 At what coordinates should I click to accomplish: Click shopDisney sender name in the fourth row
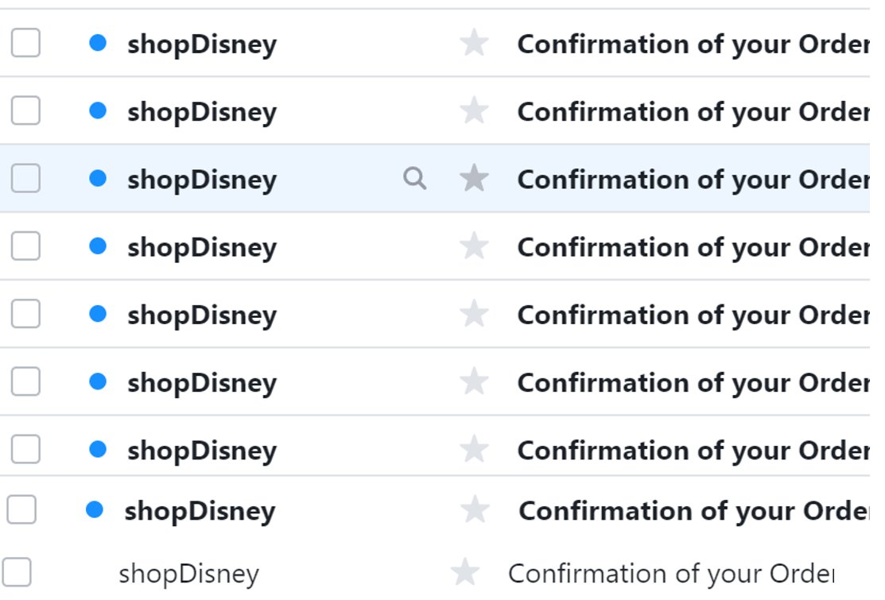click(202, 248)
